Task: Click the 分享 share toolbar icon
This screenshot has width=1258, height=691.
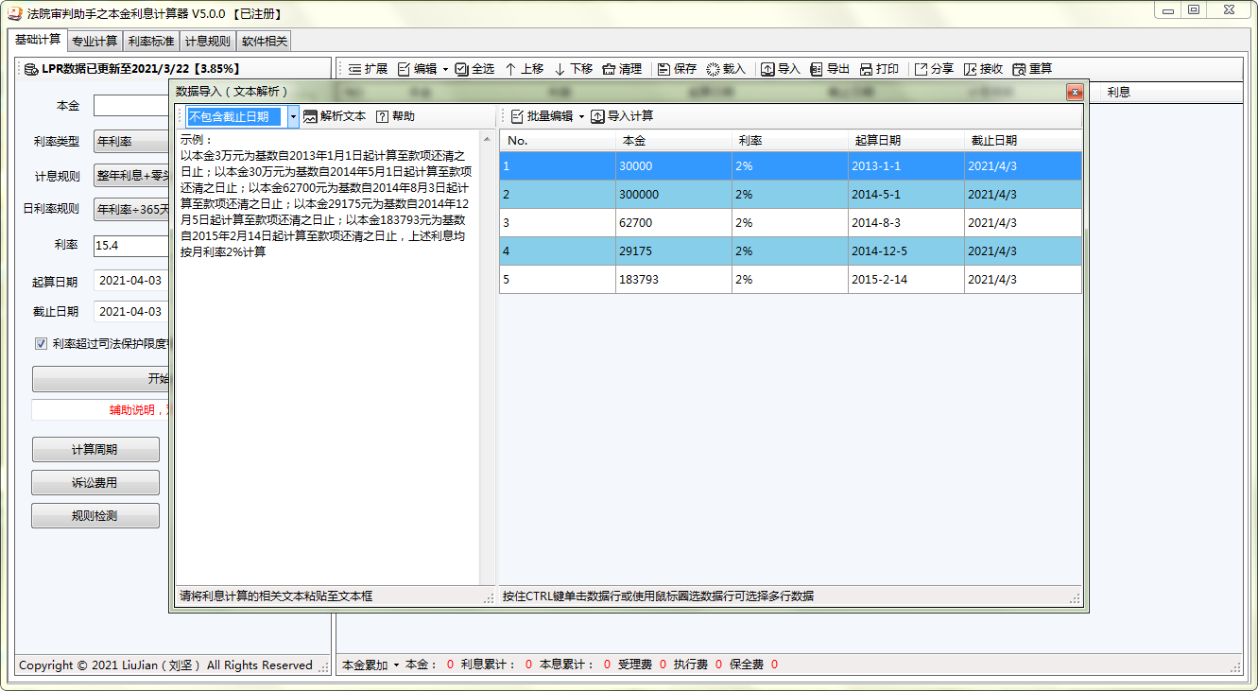Action: tap(921, 69)
